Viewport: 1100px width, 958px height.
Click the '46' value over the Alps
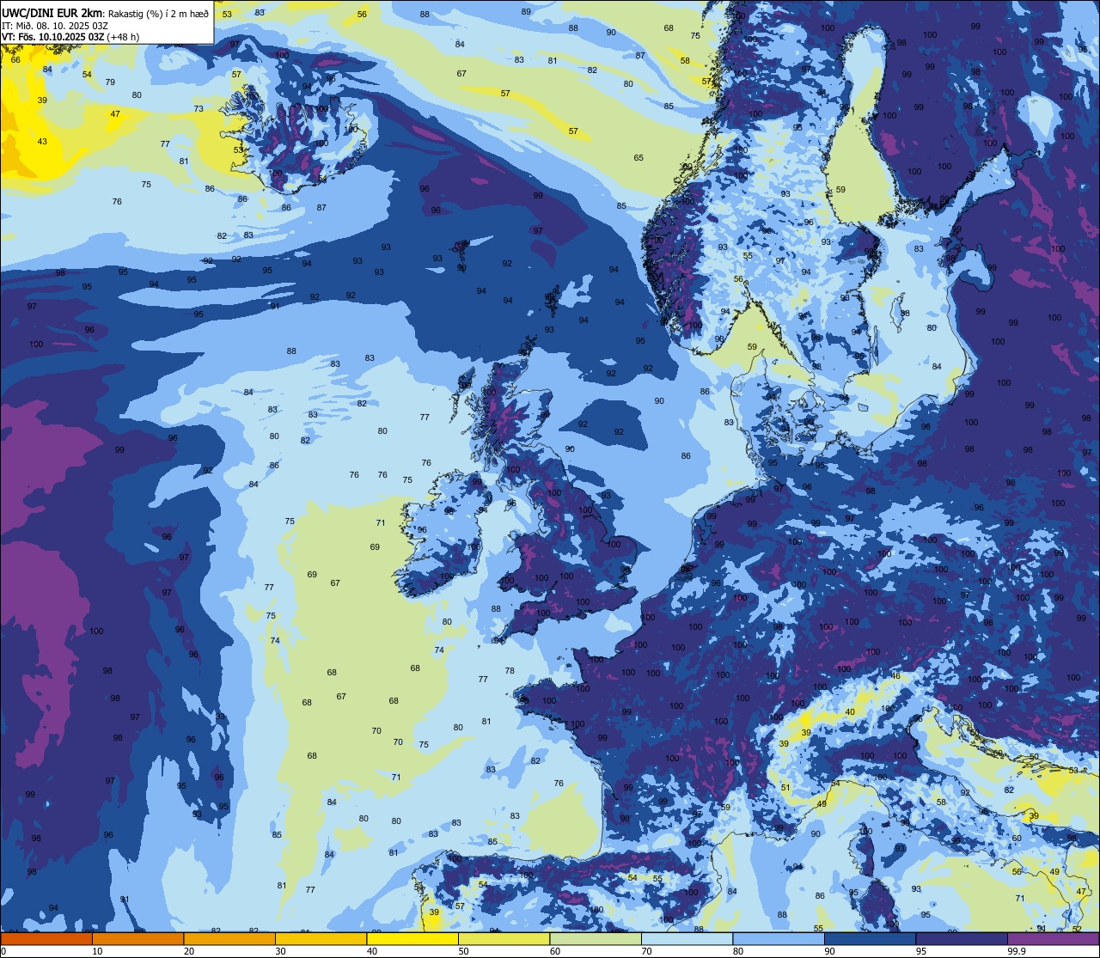click(x=896, y=676)
